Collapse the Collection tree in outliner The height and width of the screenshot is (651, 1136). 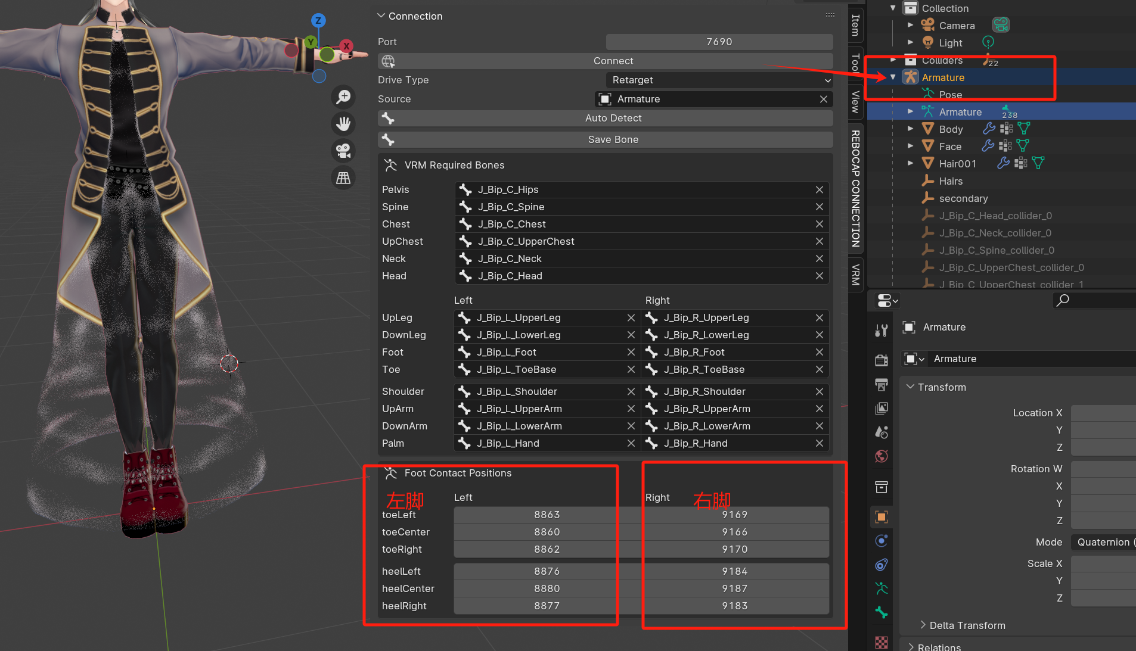pyautogui.click(x=893, y=8)
